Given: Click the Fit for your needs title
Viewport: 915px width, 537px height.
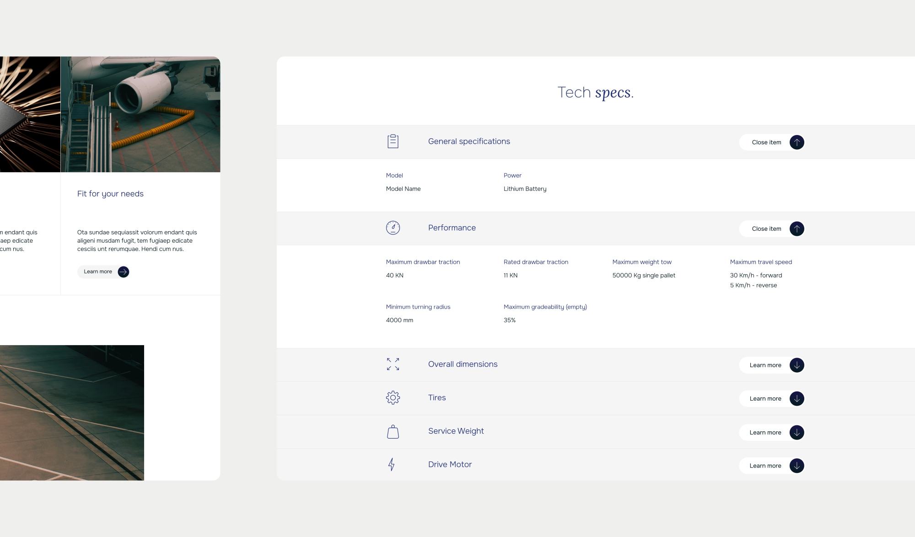Looking at the screenshot, I should tap(110, 194).
